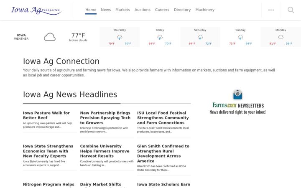Screen dimensions: 301x188
Task: Open Dairy Market Shifts headline
Action: point(101,184)
